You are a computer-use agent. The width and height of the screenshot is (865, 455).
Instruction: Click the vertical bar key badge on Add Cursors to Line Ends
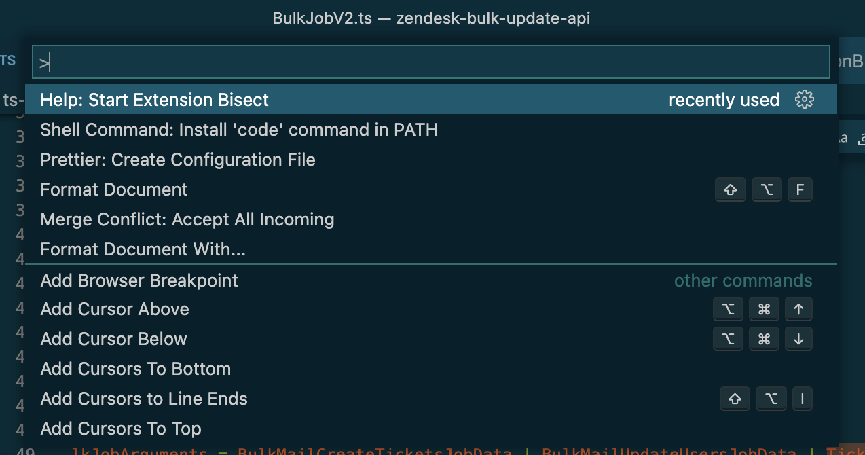802,399
